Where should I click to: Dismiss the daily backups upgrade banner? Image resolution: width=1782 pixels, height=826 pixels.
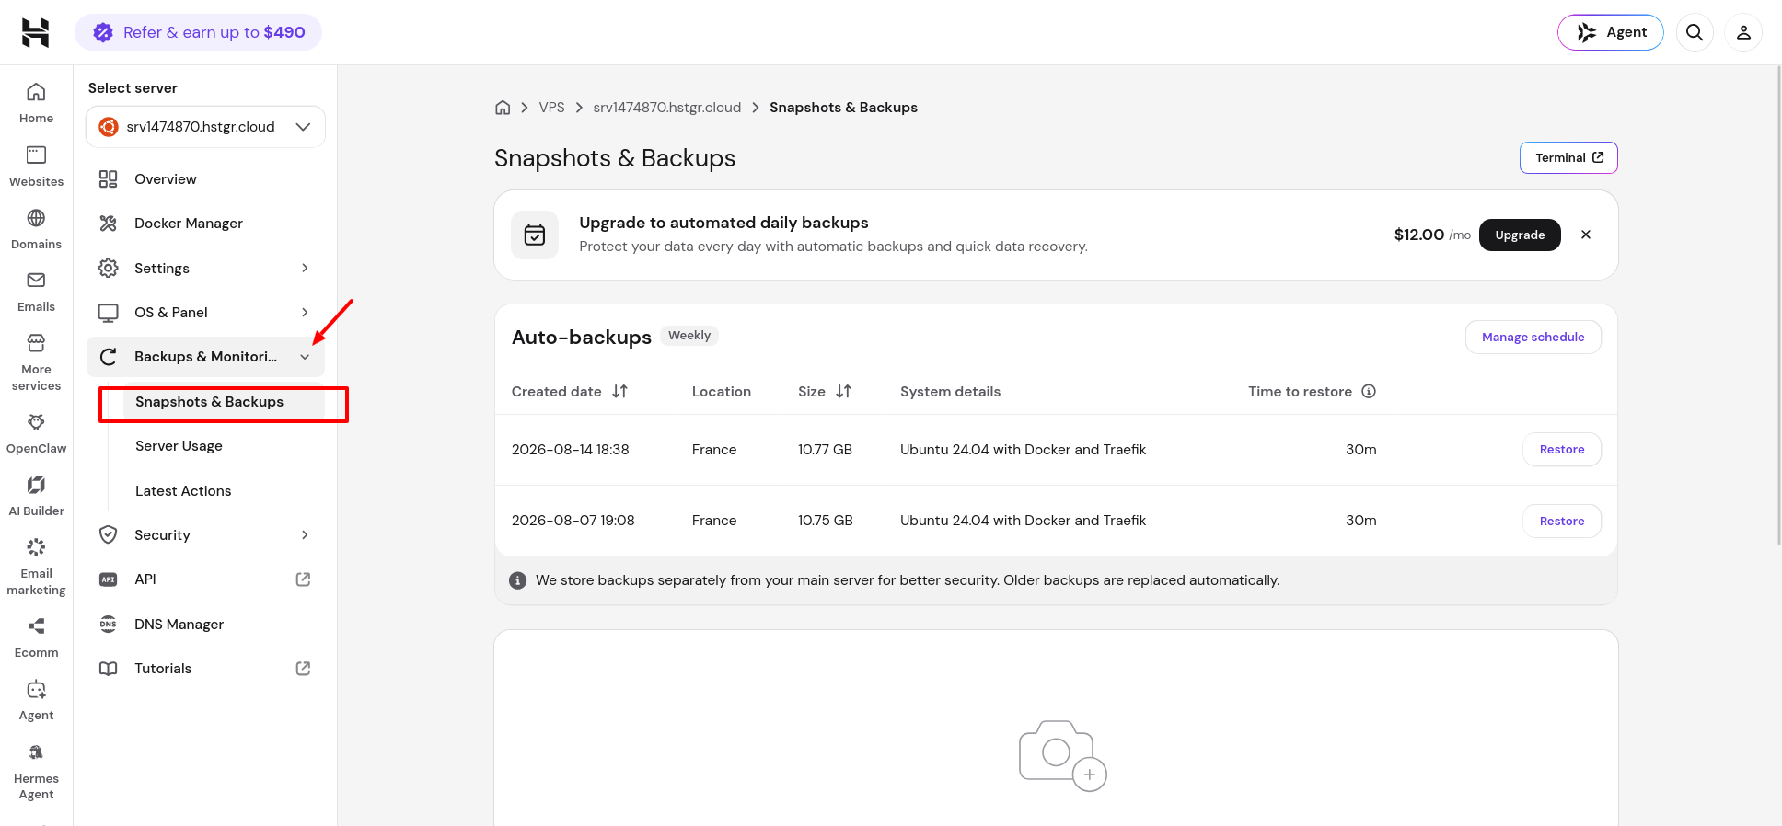point(1585,235)
